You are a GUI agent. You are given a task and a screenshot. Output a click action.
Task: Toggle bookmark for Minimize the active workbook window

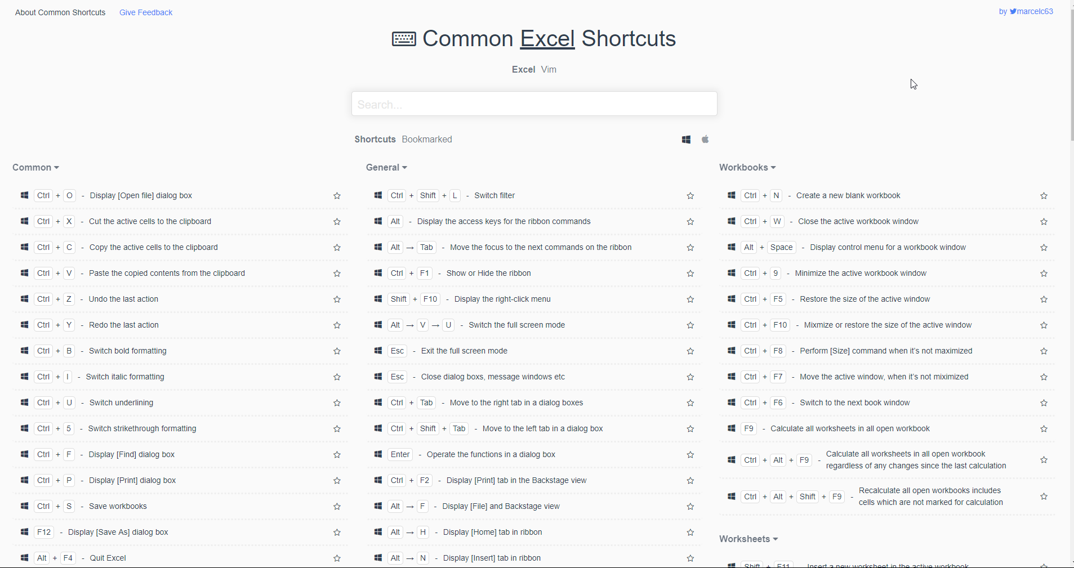(1044, 274)
